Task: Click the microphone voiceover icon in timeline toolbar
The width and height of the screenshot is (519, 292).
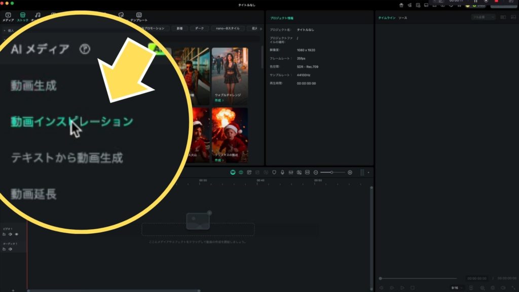Action: tap(282, 172)
